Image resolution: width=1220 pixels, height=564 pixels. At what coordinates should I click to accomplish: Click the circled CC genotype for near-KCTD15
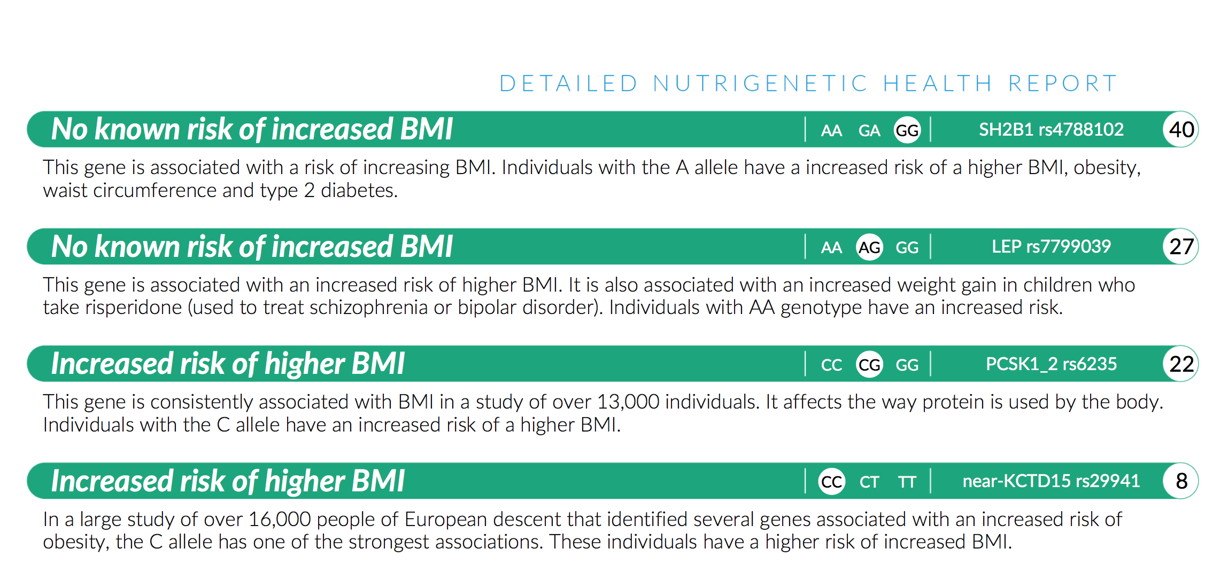click(x=832, y=482)
